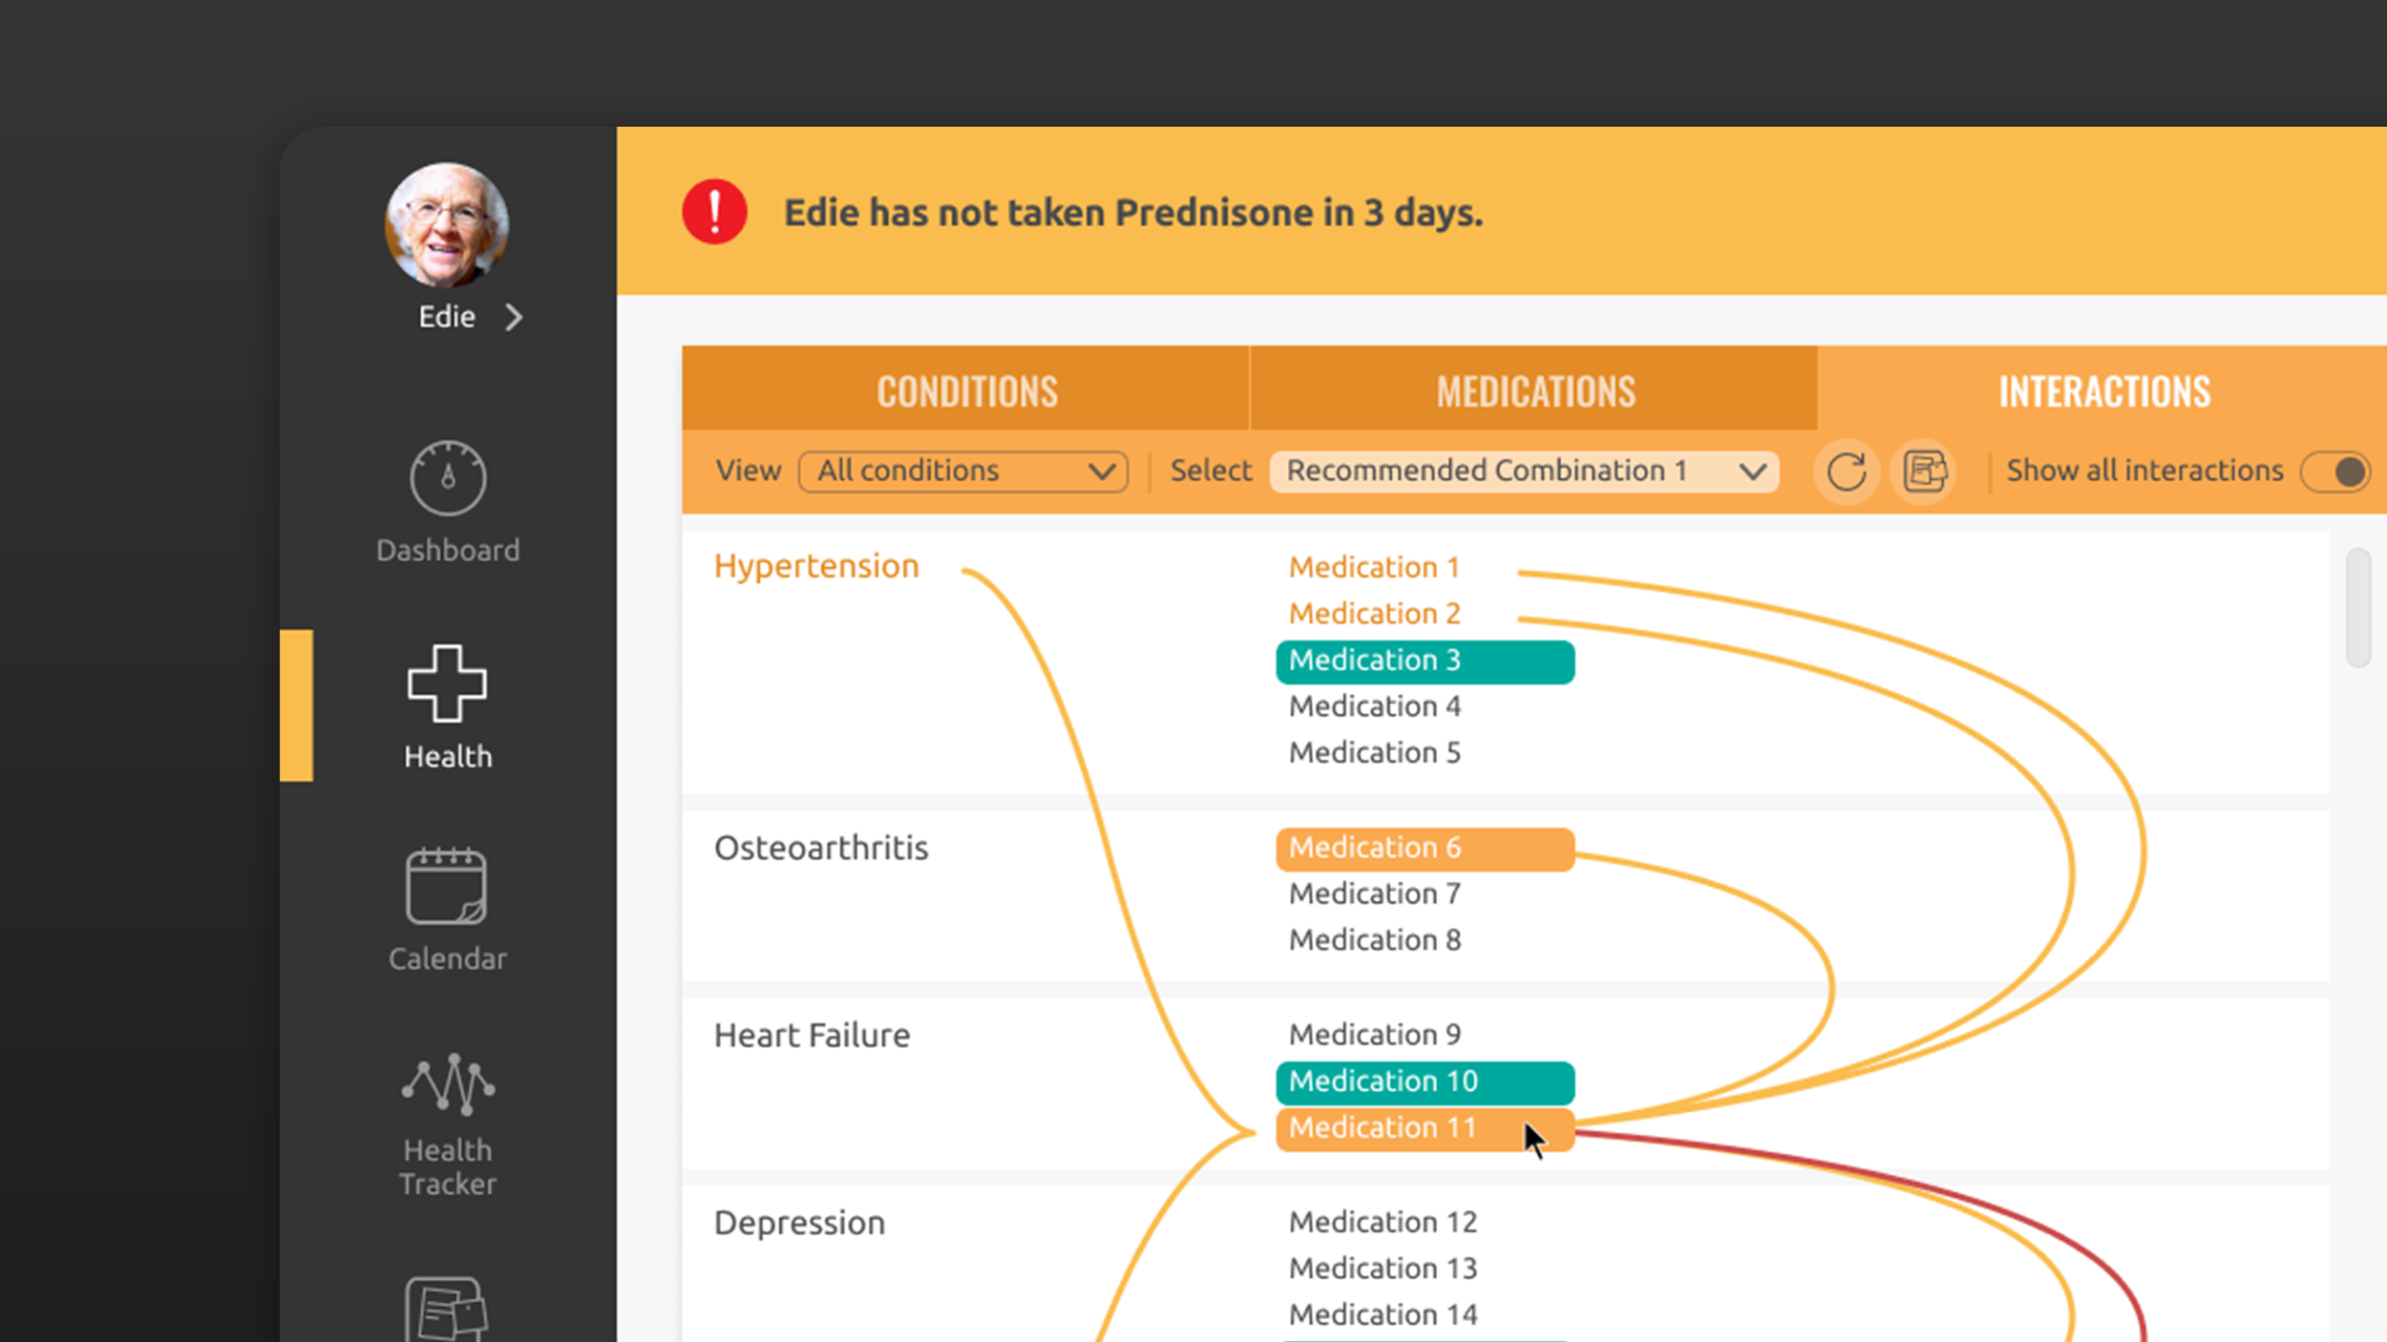Toggle the Show all interactions switch
Image resolution: width=2387 pixels, height=1342 pixels.
(x=2335, y=472)
